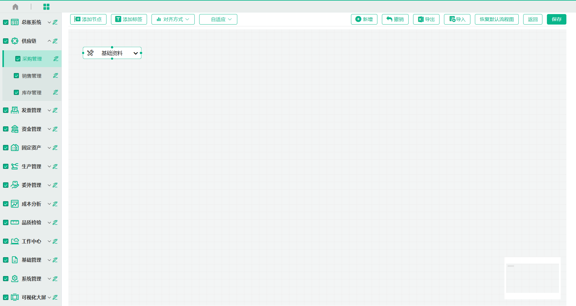Viewport: 576px width, 306px height.
Task: Click the edit pencil for 总账系统
Action: pos(55,22)
